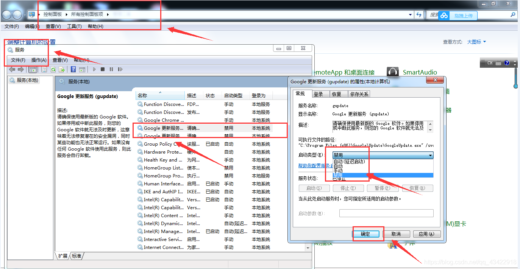Click the gear icon of Interactive Servi... service
Screen dimensions: 520x269
tap(140, 239)
